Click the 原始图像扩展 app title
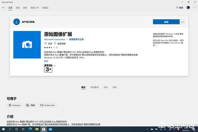This screenshot has width=198, height=132. pyautogui.click(x=58, y=34)
